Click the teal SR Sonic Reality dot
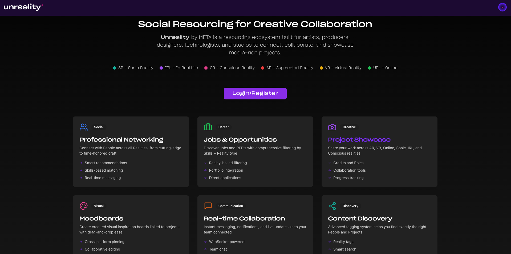Screen dimensions: 511x254 pyautogui.click(x=115, y=68)
